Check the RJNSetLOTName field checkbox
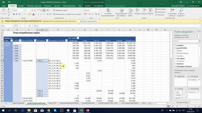Image resolution: width=202 pixels, height=113 pixels. coord(175,53)
